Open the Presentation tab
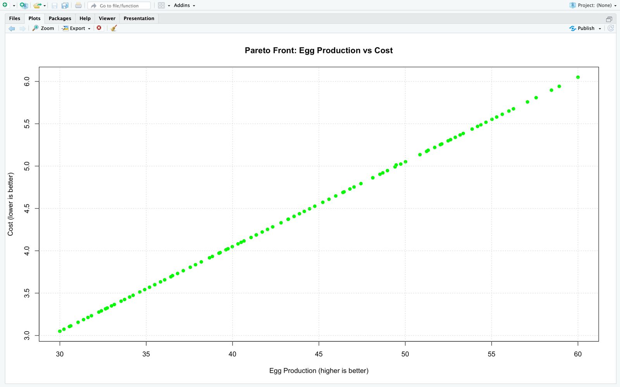Screen dimensions: 620x387 click(139, 18)
